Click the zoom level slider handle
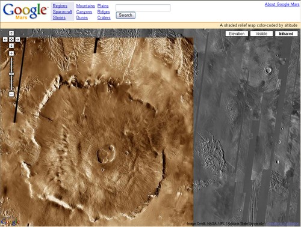 click(11, 74)
